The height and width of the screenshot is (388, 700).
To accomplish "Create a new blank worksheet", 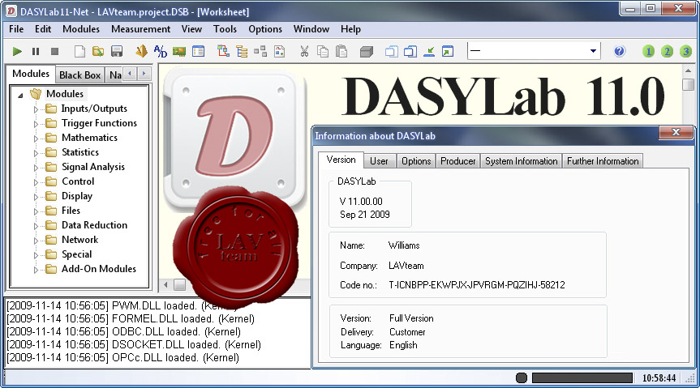I will click(x=79, y=52).
